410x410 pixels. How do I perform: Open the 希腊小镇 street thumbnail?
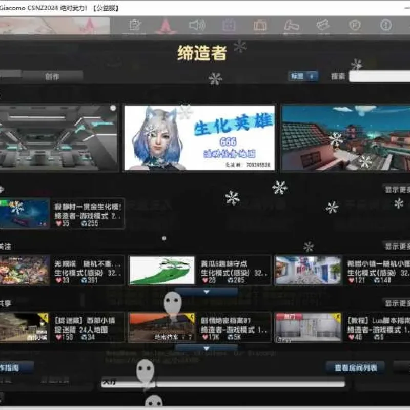tap(309, 271)
